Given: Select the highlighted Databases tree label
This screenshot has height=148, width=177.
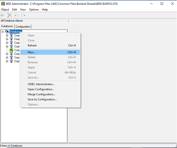Looking at the screenshot, I should 16,32.
